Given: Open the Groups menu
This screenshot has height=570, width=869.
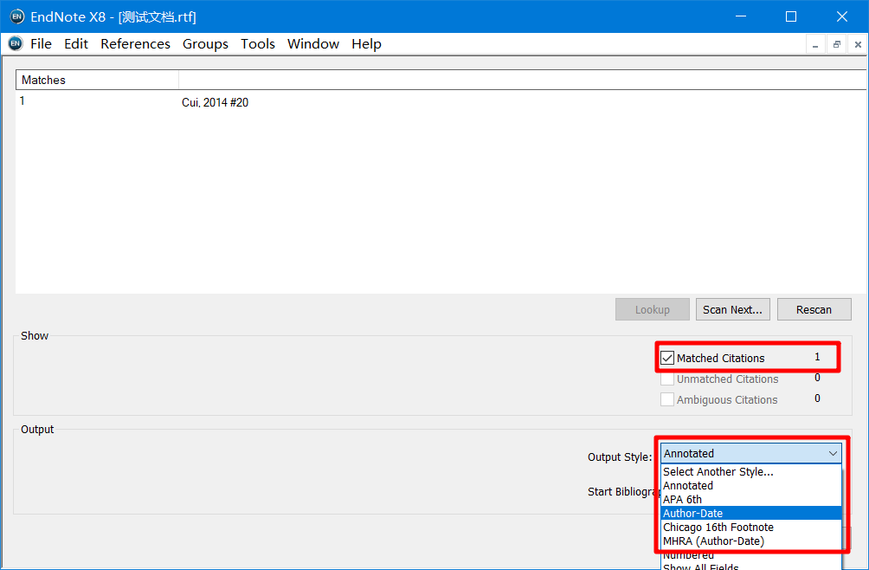Looking at the screenshot, I should tap(205, 44).
